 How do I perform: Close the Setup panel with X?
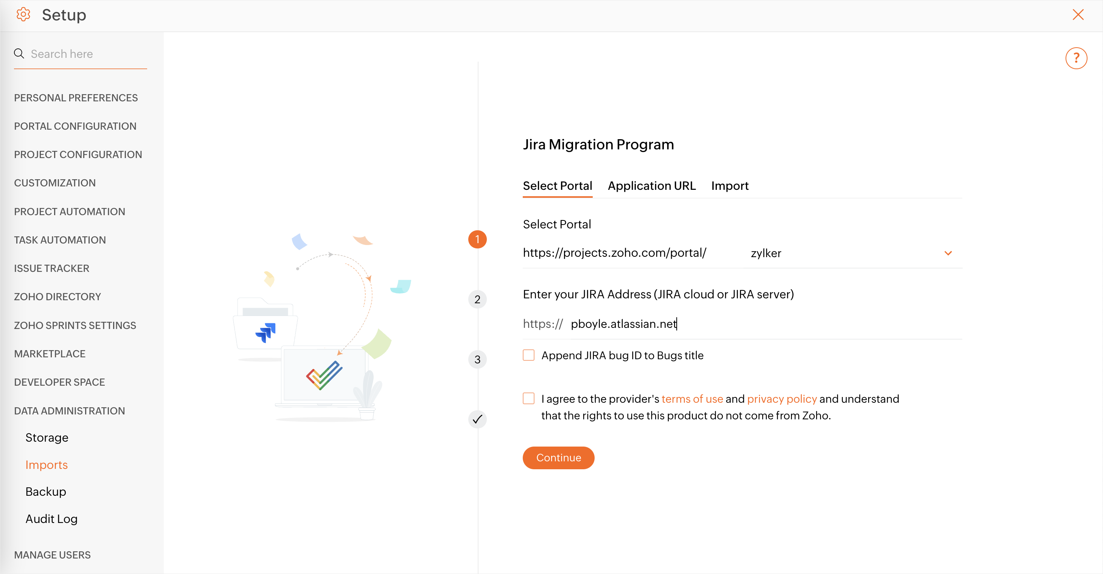click(x=1078, y=14)
